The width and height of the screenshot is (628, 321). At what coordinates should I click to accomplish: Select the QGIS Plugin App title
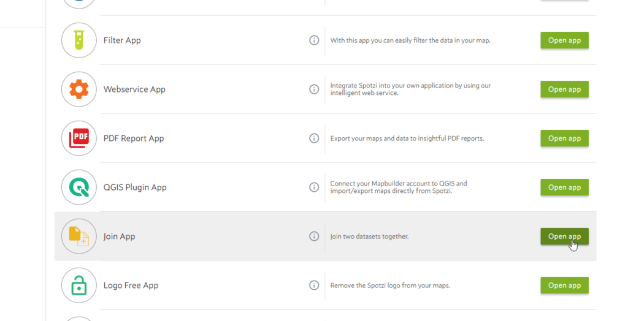click(x=135, y=187)
